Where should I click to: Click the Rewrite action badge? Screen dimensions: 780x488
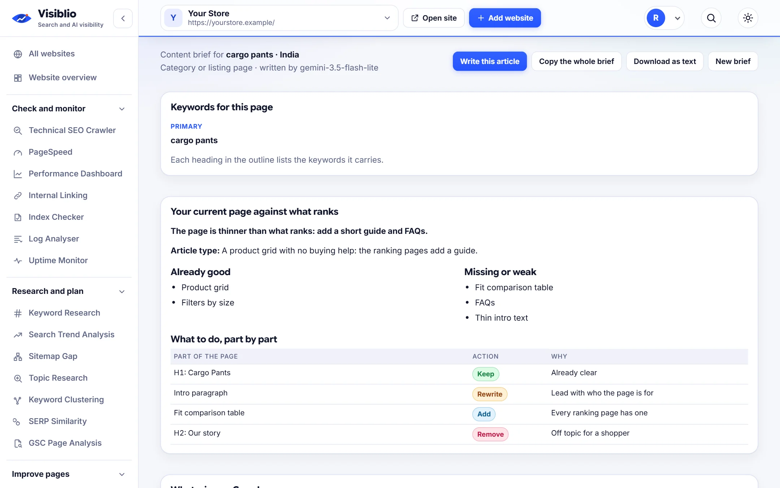(490, 394)
